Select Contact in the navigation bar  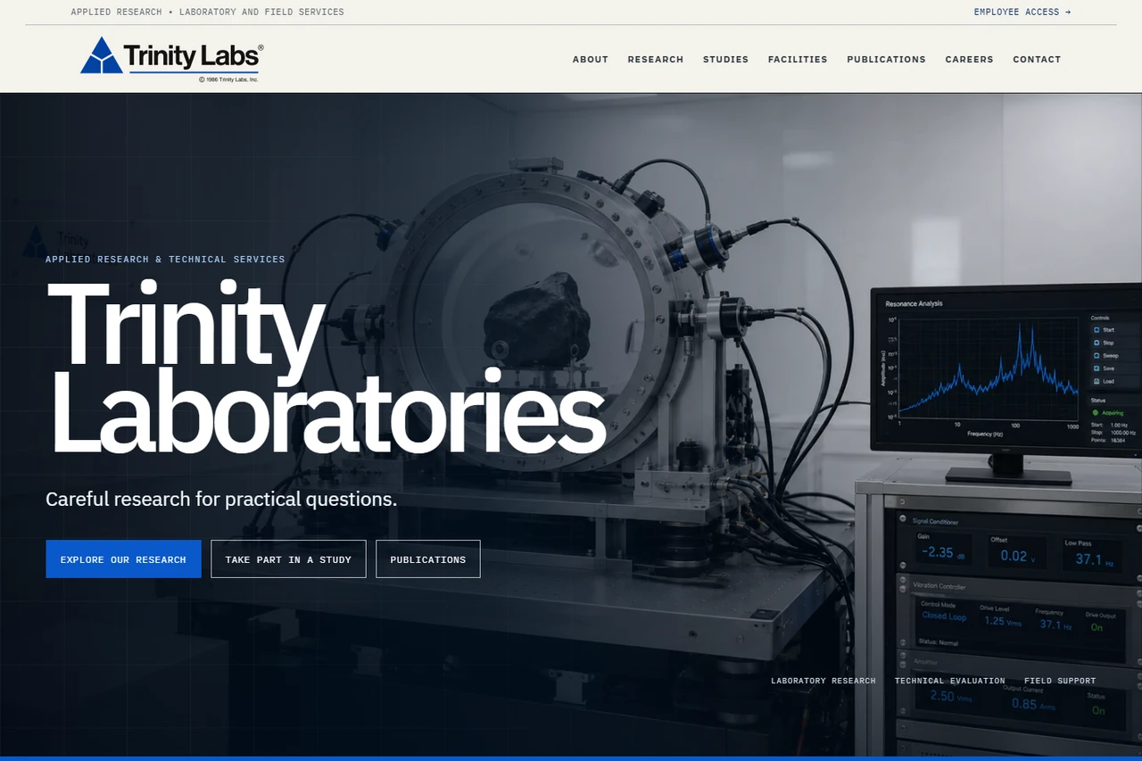pyautogui.click(x=1037, y=60)
